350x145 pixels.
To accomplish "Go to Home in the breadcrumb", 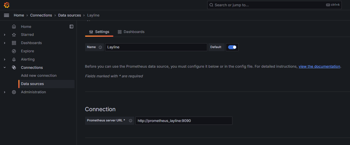I will (x=19, y=15).
